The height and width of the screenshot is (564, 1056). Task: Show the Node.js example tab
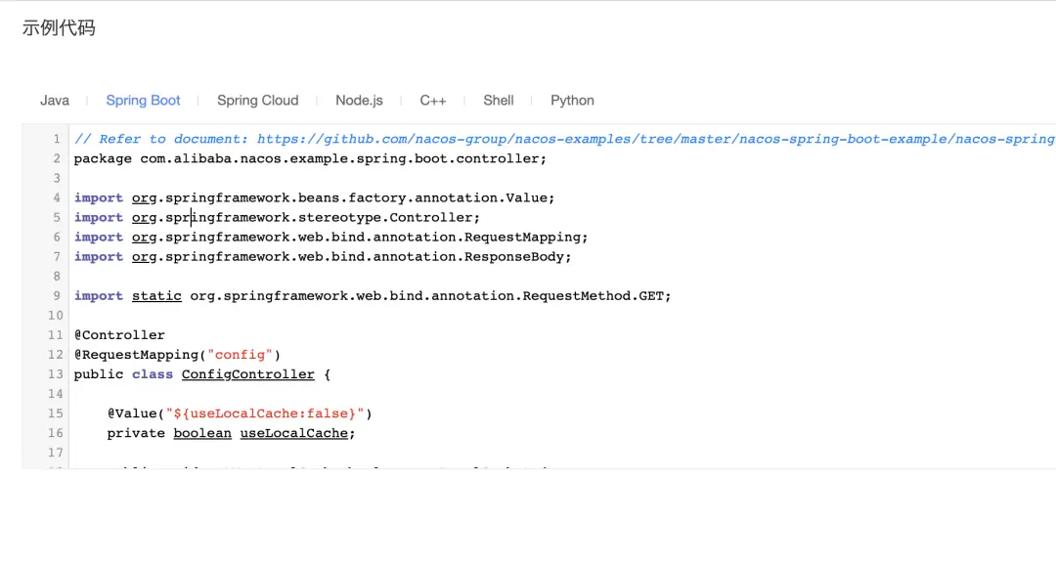(359, 101)
